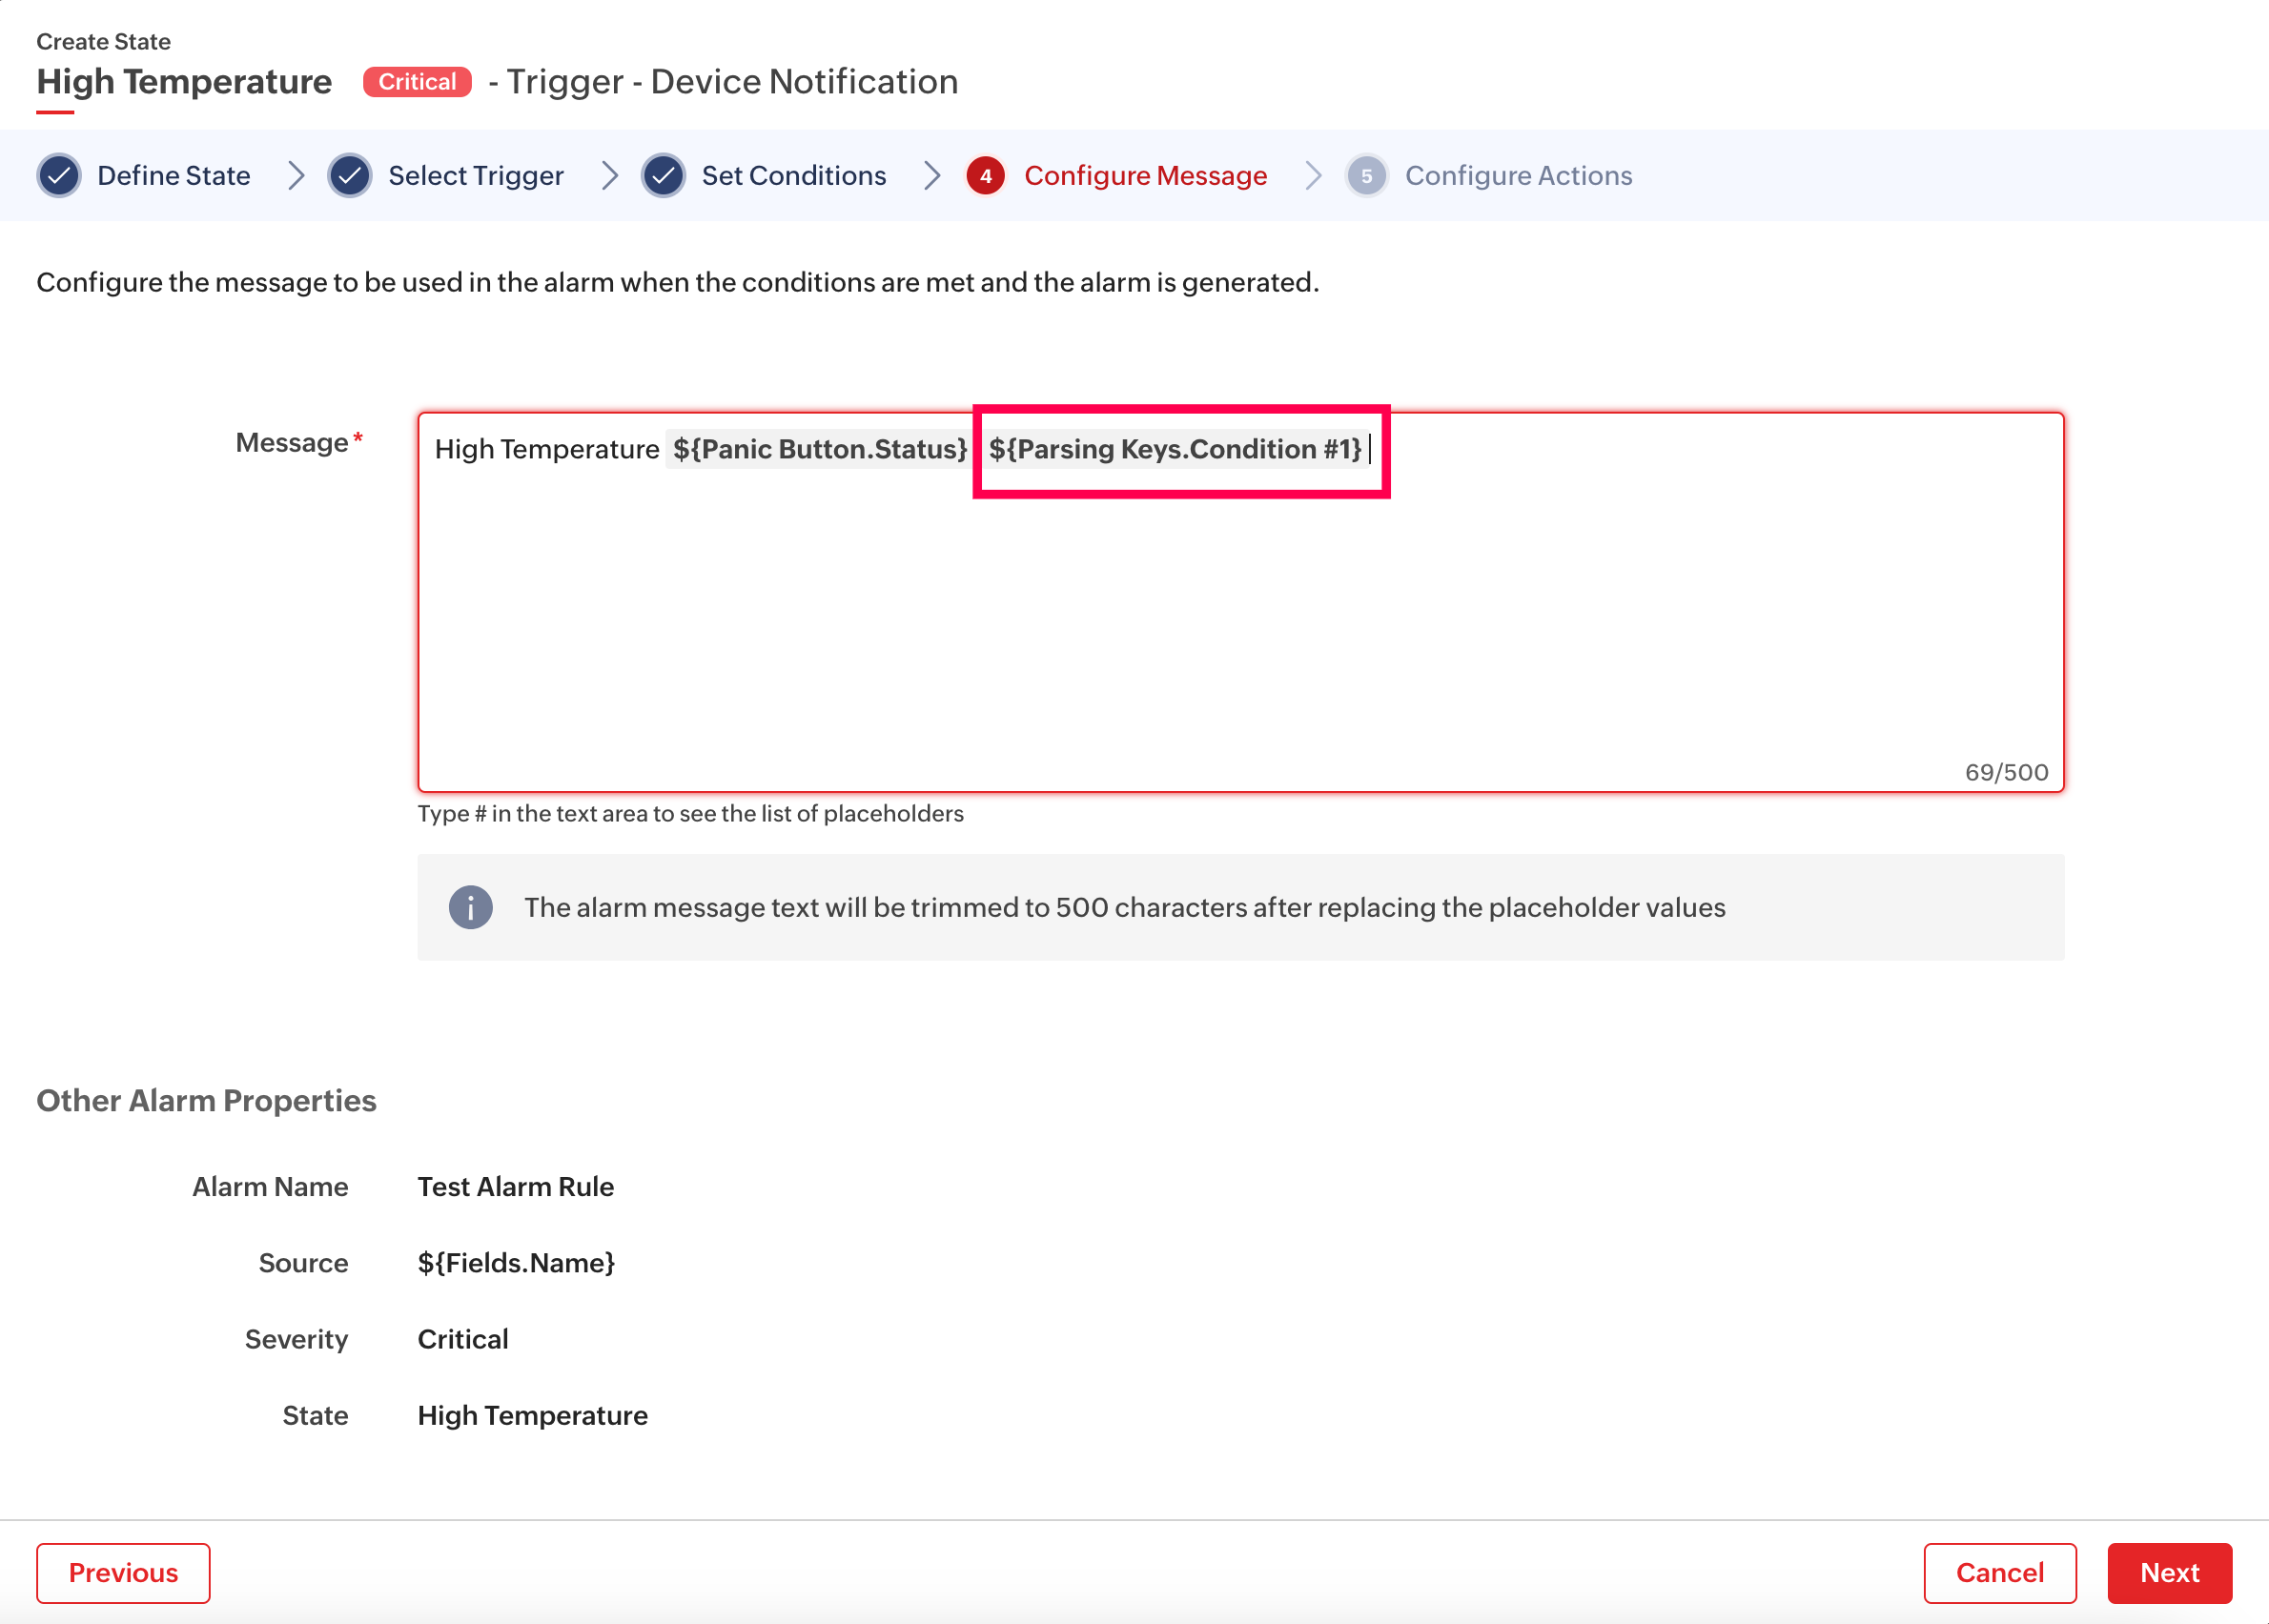
Task: Click inside the Message text area
Action: [1240, 620]
